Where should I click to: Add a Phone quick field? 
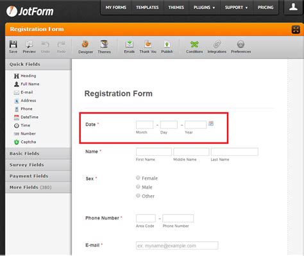click(23, 109)
